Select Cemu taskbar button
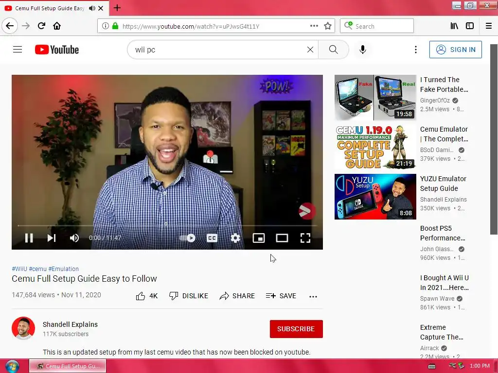498x373 pixels. point(68,366)
